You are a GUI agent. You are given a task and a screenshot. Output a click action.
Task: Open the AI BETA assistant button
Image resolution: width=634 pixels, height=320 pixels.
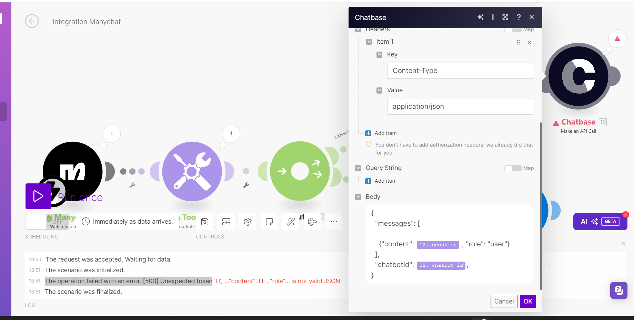point(600,222)
